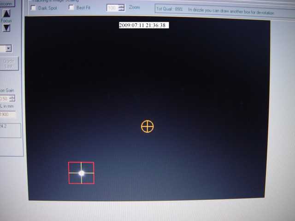295x221 pixels.
Task: Click the Zoom value spinner arrows
Action: click(122, 8)
